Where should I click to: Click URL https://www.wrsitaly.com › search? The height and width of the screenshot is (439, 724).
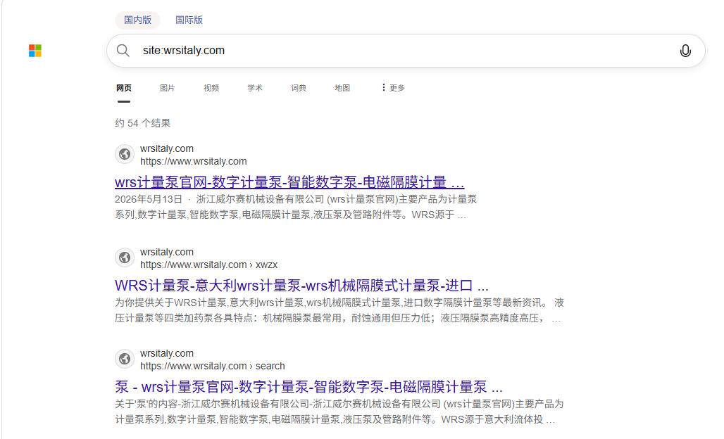213,366
